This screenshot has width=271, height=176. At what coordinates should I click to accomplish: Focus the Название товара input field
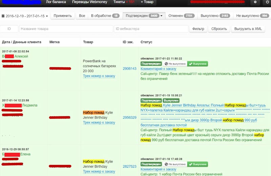pyautogui.click(x=66, y=29)
